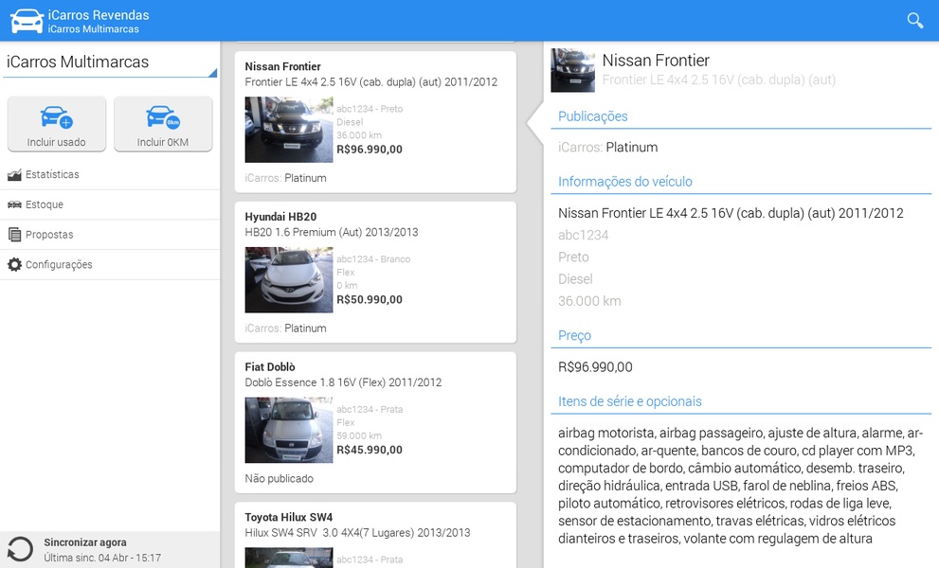Image resolution: width=939 pixels, height=568 pixels.
Task: Add a used car with Incluir usado
Action: click(x=56, y=124)
